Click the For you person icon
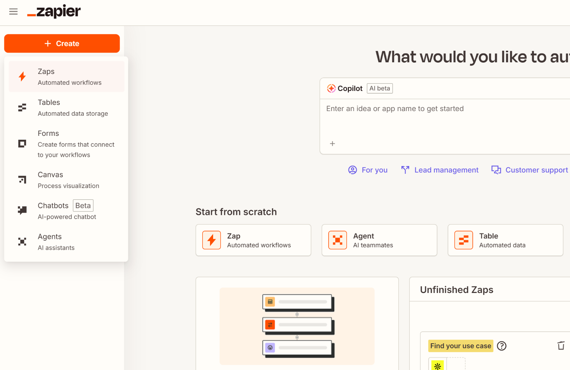 coord(353,170)
